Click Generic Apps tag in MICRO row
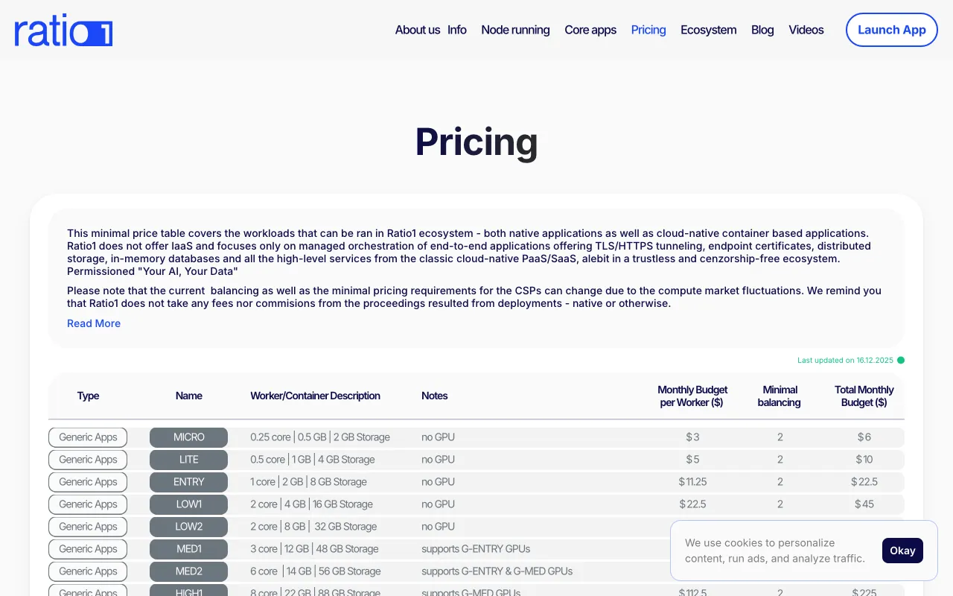 point(88,437)
